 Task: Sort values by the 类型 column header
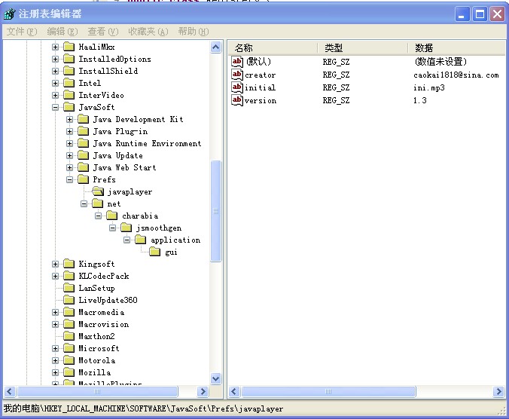pos(363,47)
